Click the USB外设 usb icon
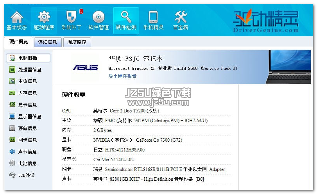 click(x=12, y=175)
